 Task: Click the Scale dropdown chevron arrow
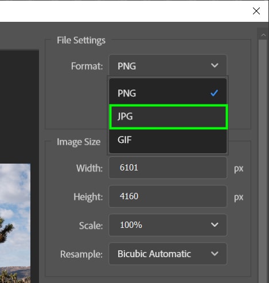215,224
